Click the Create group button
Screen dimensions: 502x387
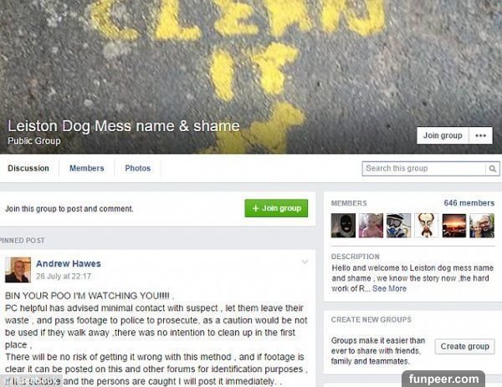(465, 346)
